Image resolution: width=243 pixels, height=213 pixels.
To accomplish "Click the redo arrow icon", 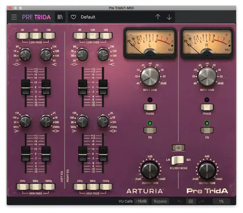I will pyautogui.click(x=201, y=201).
